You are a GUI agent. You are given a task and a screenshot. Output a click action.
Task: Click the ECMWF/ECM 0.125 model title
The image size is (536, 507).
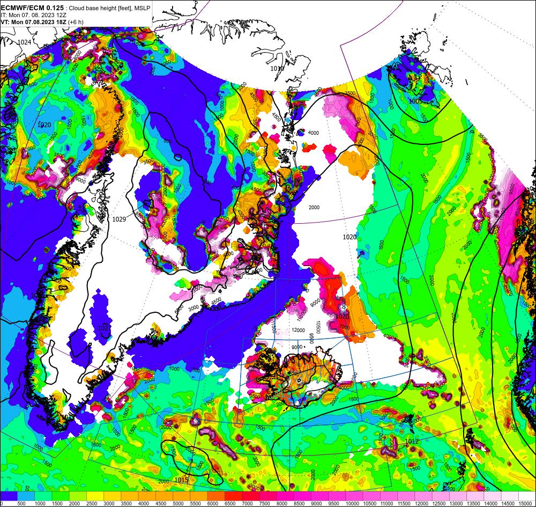click(32, 8)
